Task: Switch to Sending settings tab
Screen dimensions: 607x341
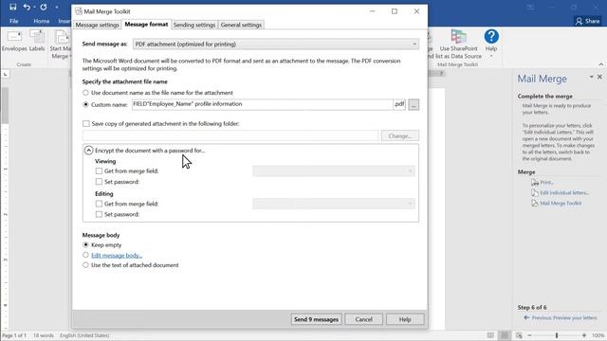Action: click(x=194, y=25)
